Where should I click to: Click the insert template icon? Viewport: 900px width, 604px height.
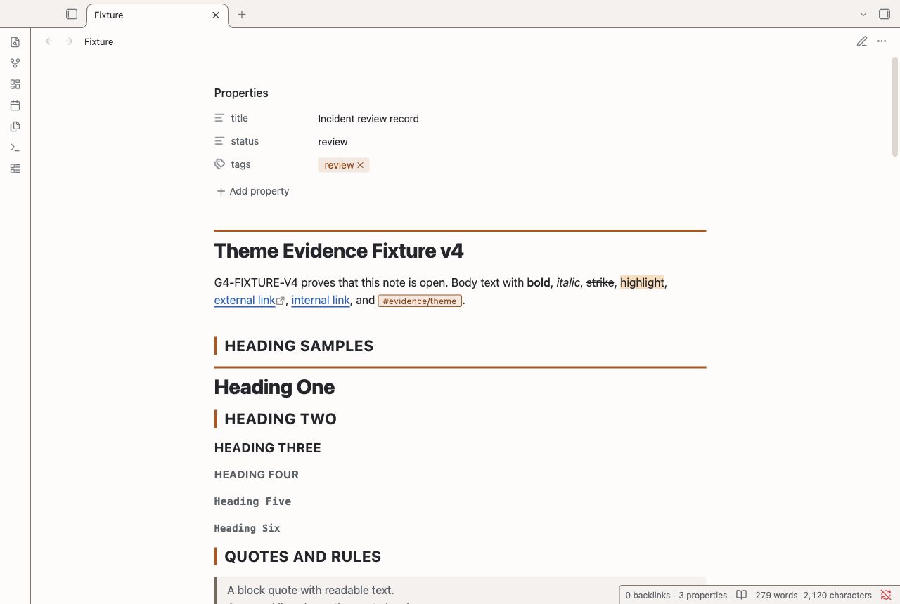tap(15, 126)
